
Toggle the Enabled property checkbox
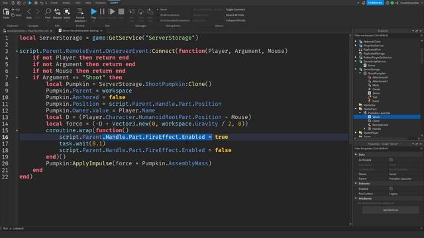[x=391, y=188]
